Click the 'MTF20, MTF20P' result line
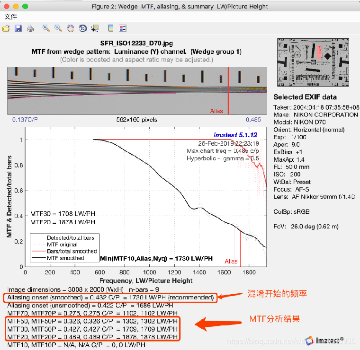The width and height of the screenshot is (360, 350). (92, 337)
